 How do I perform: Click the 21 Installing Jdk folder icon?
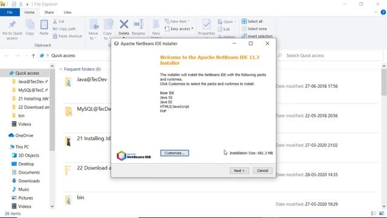pyautogui.click(x=68, y=141)
